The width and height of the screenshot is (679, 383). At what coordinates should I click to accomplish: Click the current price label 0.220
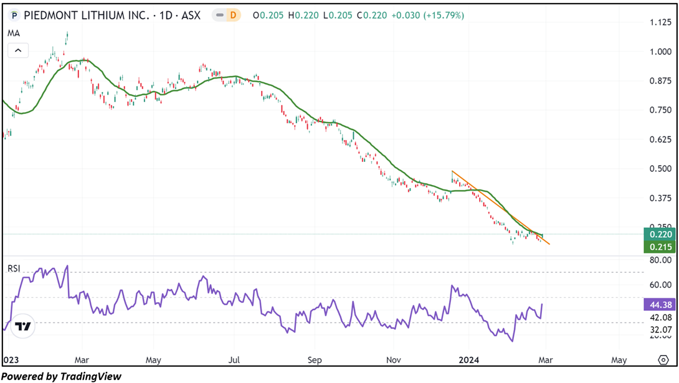point(660,234)
